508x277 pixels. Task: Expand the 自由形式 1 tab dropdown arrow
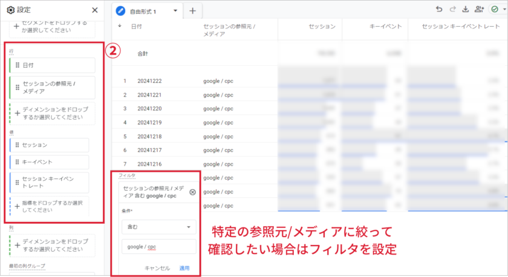(x=175, y=11)
